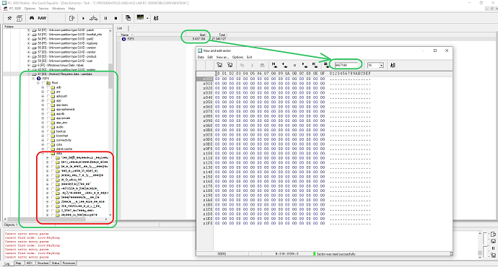Click the greyed copy icon in sector editor
The image size is (498, 267).
pos(242,65)
